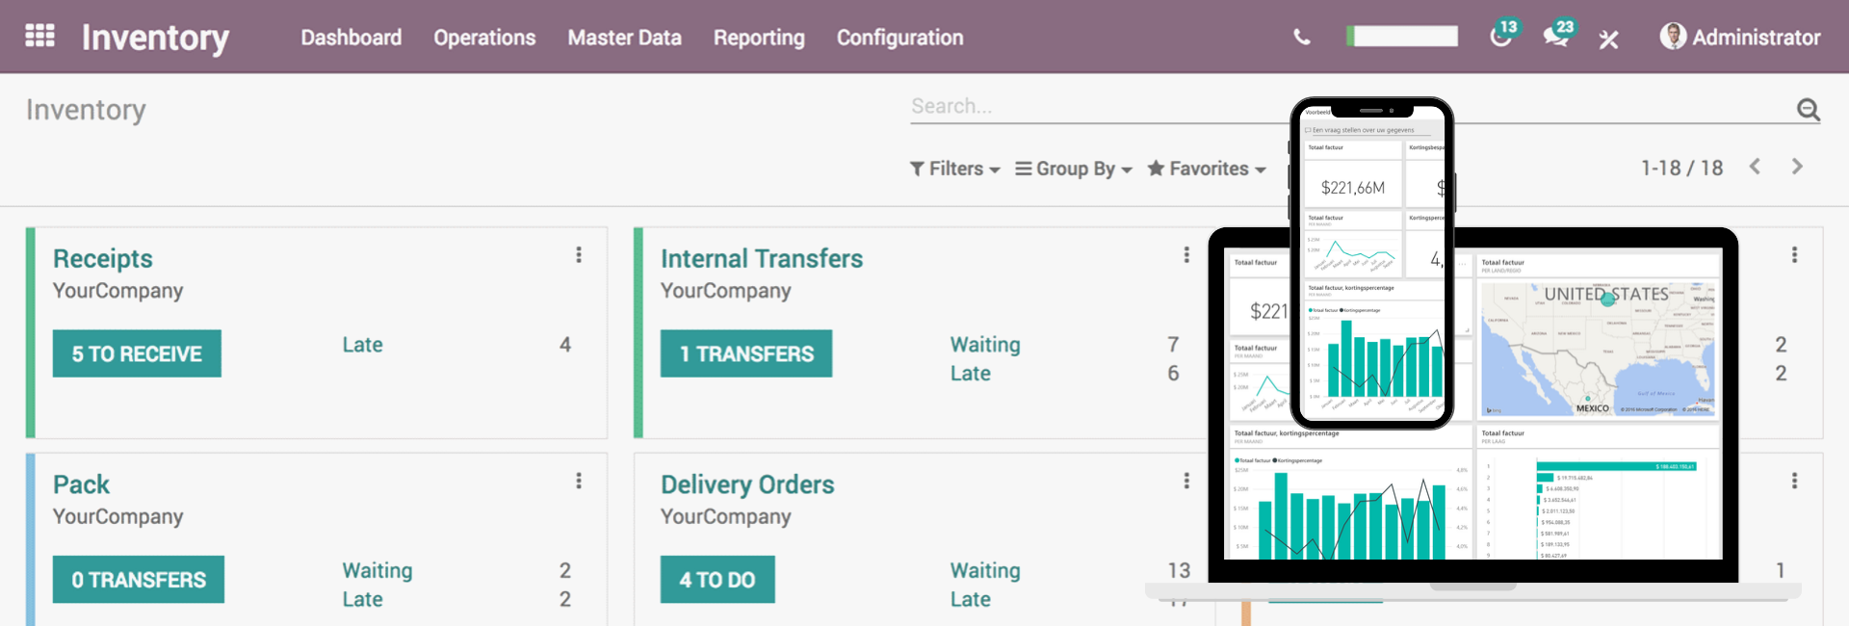
Task: Open the activities clock with 13 badge
Action: click(x=1503, y=35)
